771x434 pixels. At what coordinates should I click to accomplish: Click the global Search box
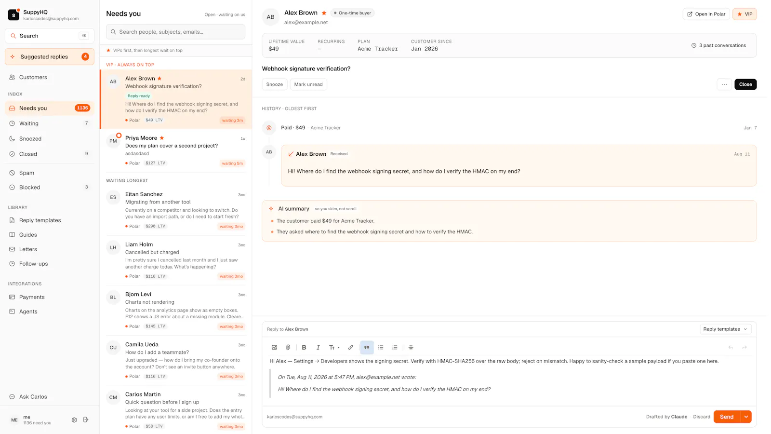pyautogui.click(x=50, y=36)
